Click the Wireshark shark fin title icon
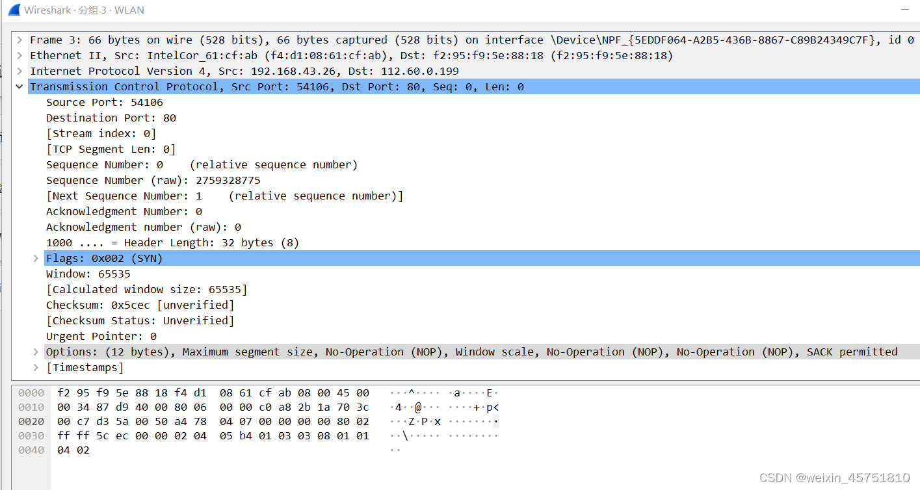The width and height of the screenshot is (920, 490). point(14,10)
